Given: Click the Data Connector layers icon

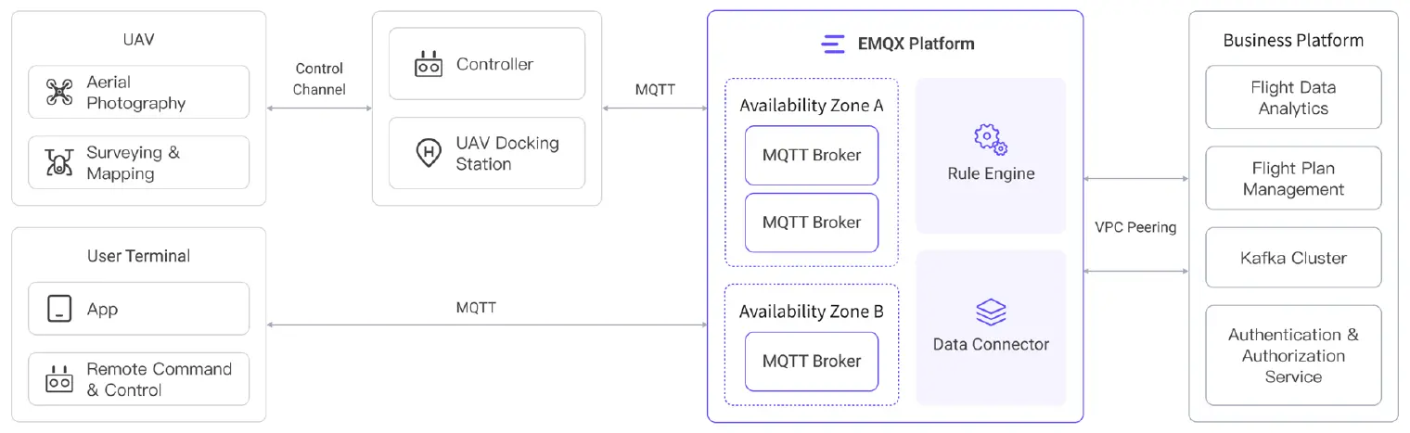Looking at the screenshot, I should click(991, 312).
